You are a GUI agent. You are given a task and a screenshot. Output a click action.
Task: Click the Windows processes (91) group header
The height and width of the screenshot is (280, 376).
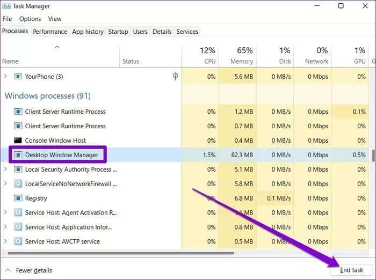tap(47, 96)
